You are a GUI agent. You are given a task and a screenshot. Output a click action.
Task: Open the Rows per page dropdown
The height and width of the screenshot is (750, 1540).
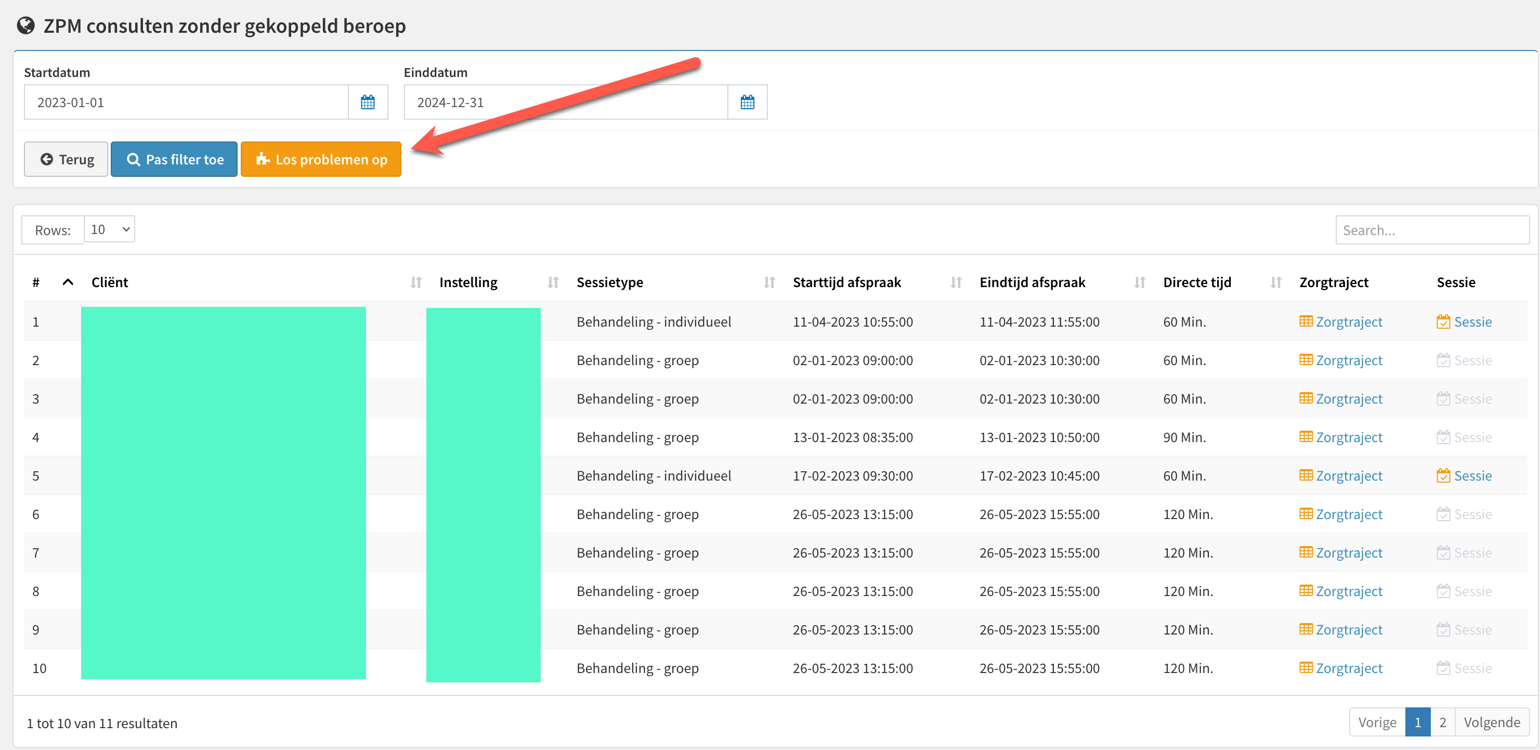[x=109, y=229]
